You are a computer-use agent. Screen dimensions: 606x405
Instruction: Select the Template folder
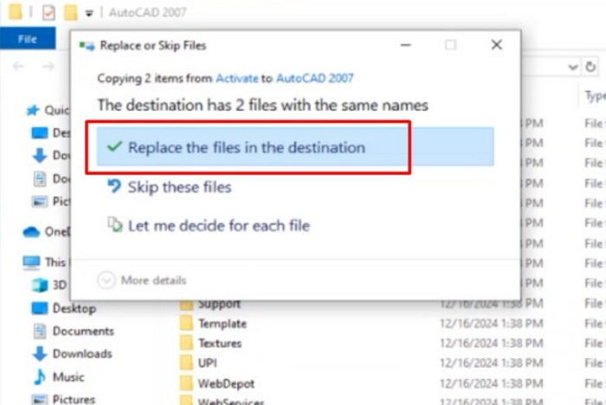tap(222, 324)
